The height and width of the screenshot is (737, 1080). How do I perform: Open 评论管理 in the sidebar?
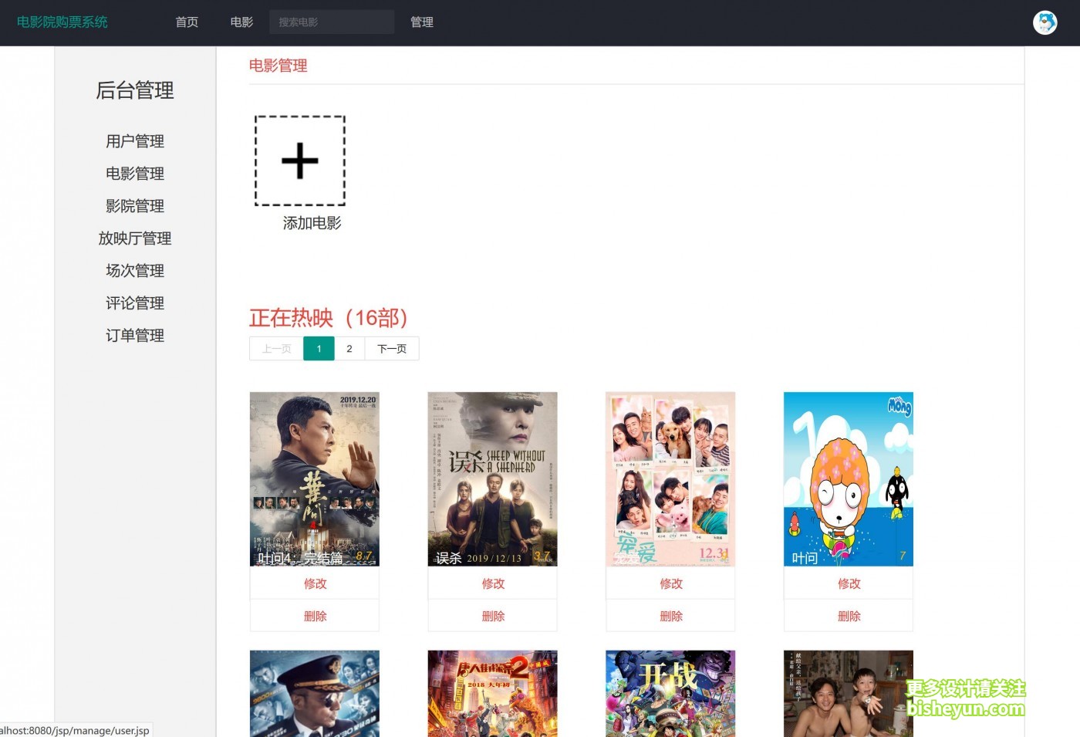point(135,303)
